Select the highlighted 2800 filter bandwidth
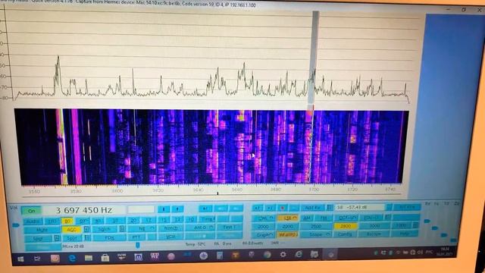The height and width of the screenshot is (273, 485). 346,226
